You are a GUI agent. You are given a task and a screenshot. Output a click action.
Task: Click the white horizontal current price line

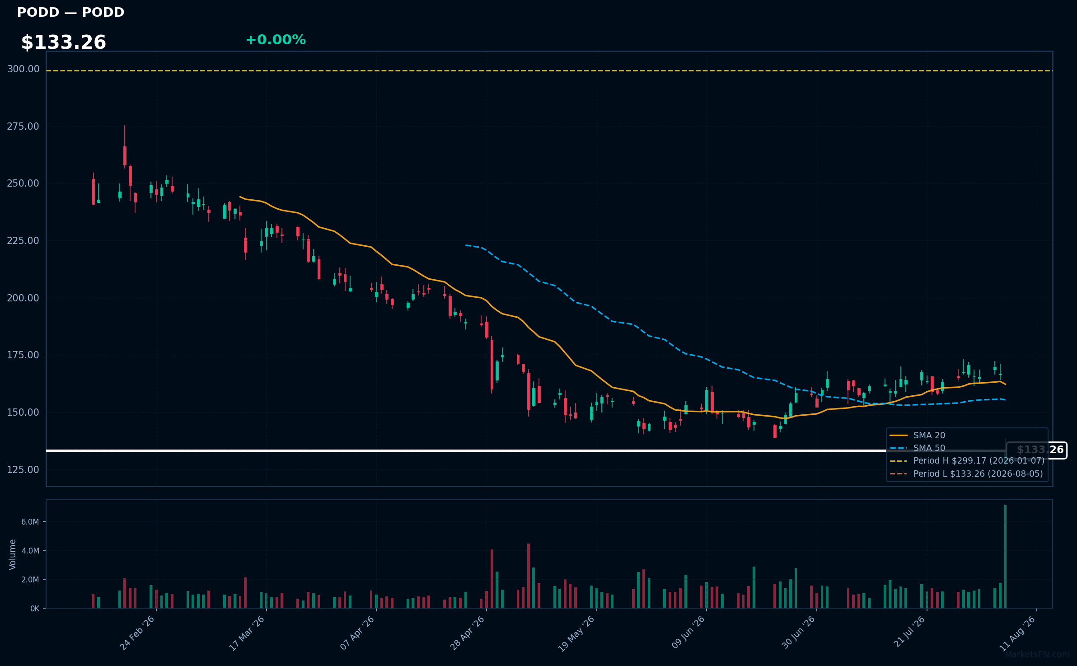click(x=526, y=450)
